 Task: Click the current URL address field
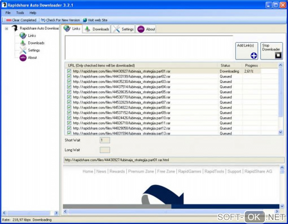(174, 160)
